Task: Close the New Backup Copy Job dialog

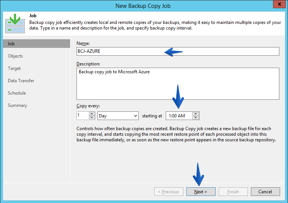Action: [x=279, y=4]
